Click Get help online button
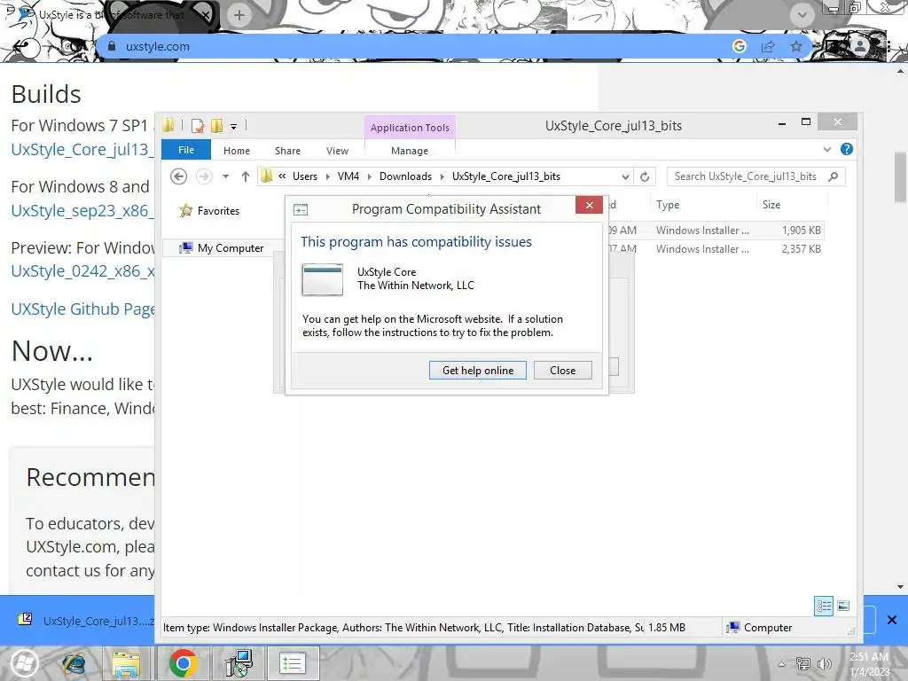The width and height of the screenshot is (908, 681). coord(478,371)
